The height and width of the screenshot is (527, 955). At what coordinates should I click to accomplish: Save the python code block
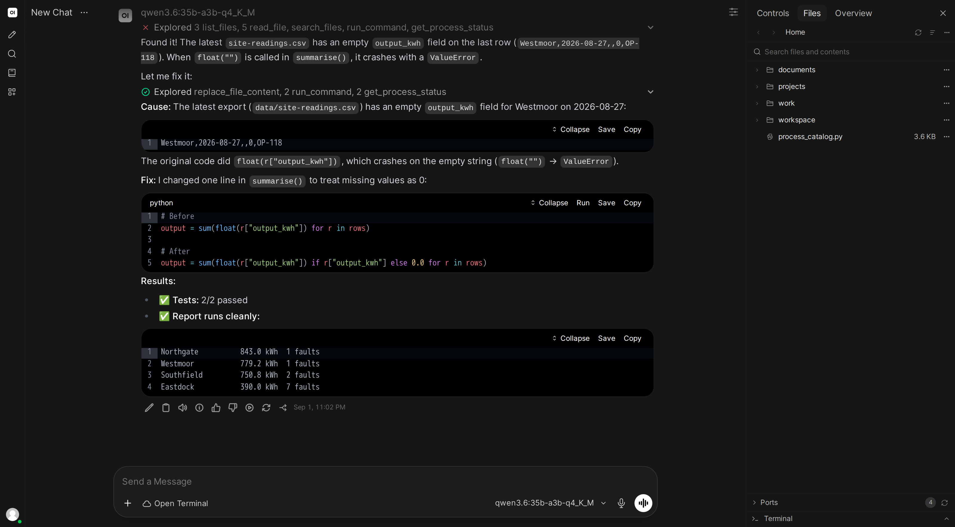tap(606, 203)
